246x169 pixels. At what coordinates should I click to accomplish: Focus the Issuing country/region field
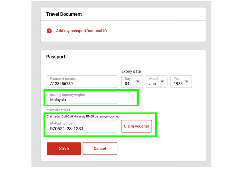pos(82,97)
